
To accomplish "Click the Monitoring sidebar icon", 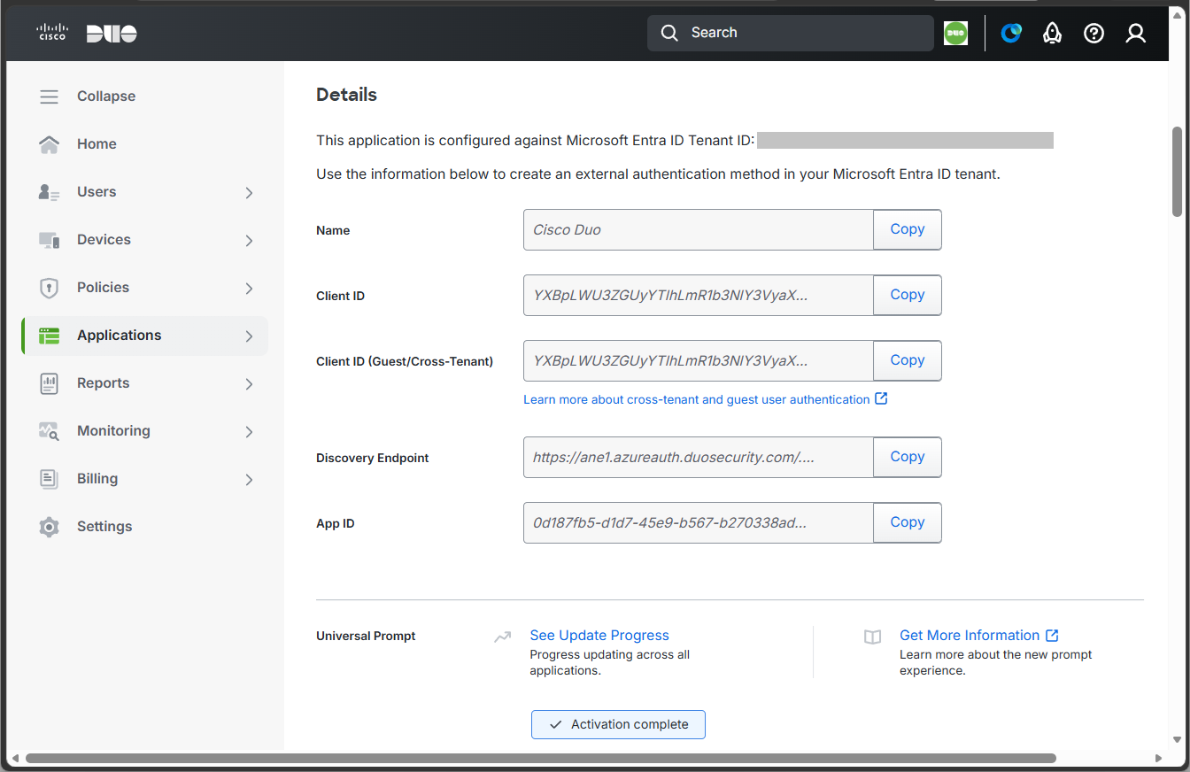I will 49,431.
